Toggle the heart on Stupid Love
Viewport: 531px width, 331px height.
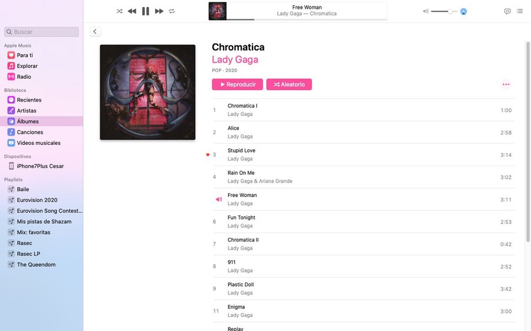click(208, 155)
